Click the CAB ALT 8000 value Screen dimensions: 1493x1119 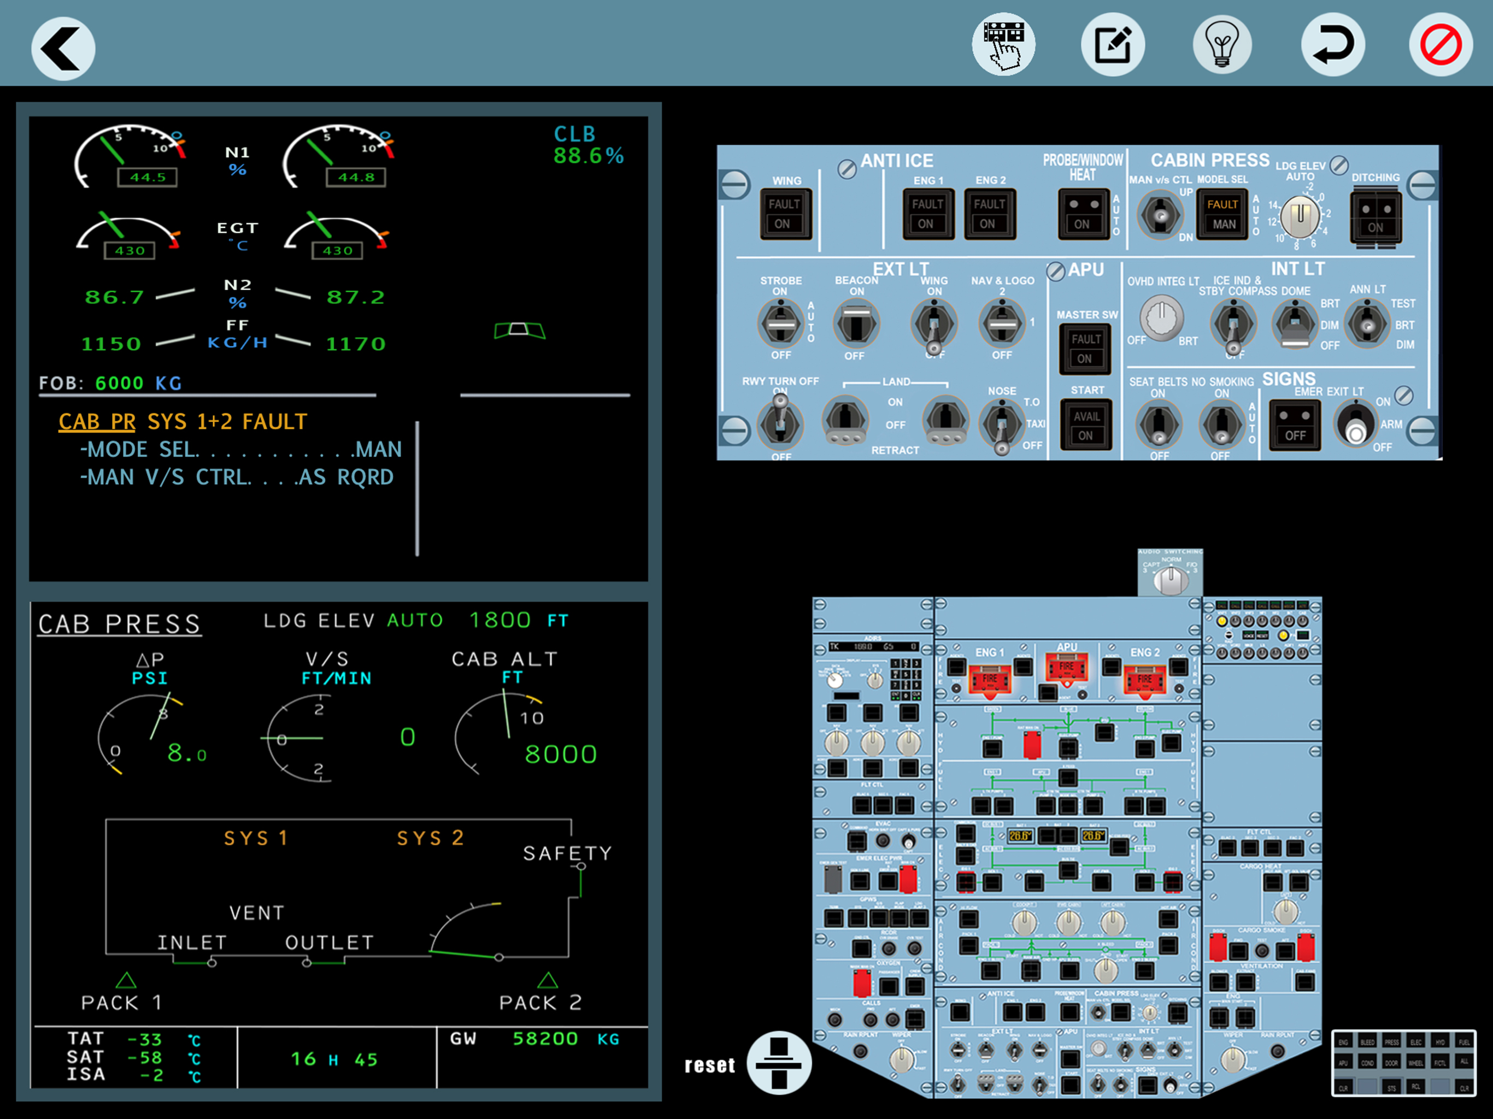click(x=561, y=754)
